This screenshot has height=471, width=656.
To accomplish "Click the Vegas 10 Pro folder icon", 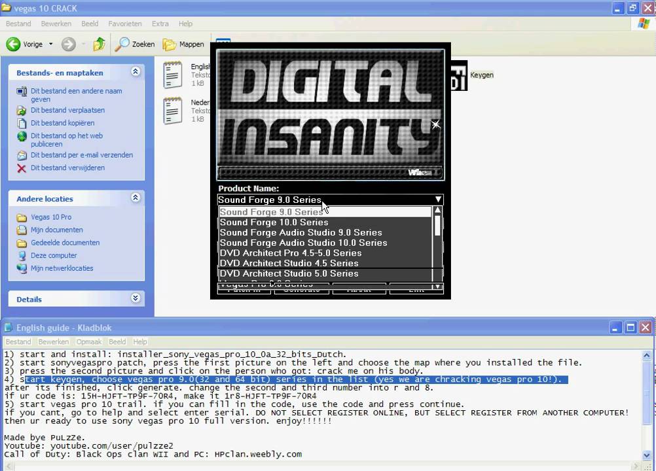I will 22,217.
